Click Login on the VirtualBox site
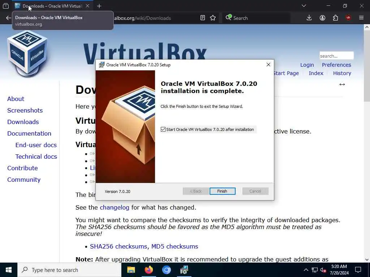This screenshot has width=370, height=277. (307, 65)
